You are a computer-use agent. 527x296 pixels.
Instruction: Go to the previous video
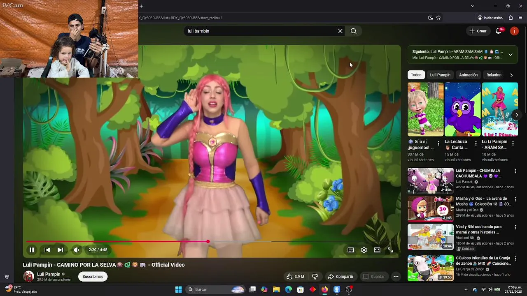pyautogui.click(x=47, y=250)
